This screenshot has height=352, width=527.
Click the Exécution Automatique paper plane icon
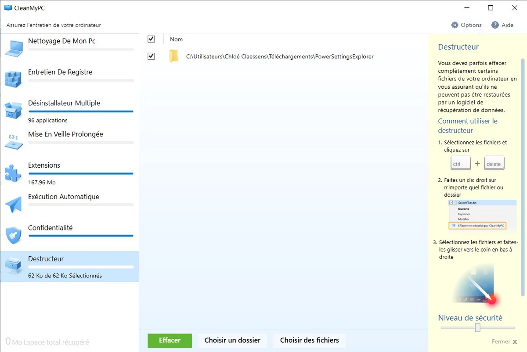tap(13, 204)
